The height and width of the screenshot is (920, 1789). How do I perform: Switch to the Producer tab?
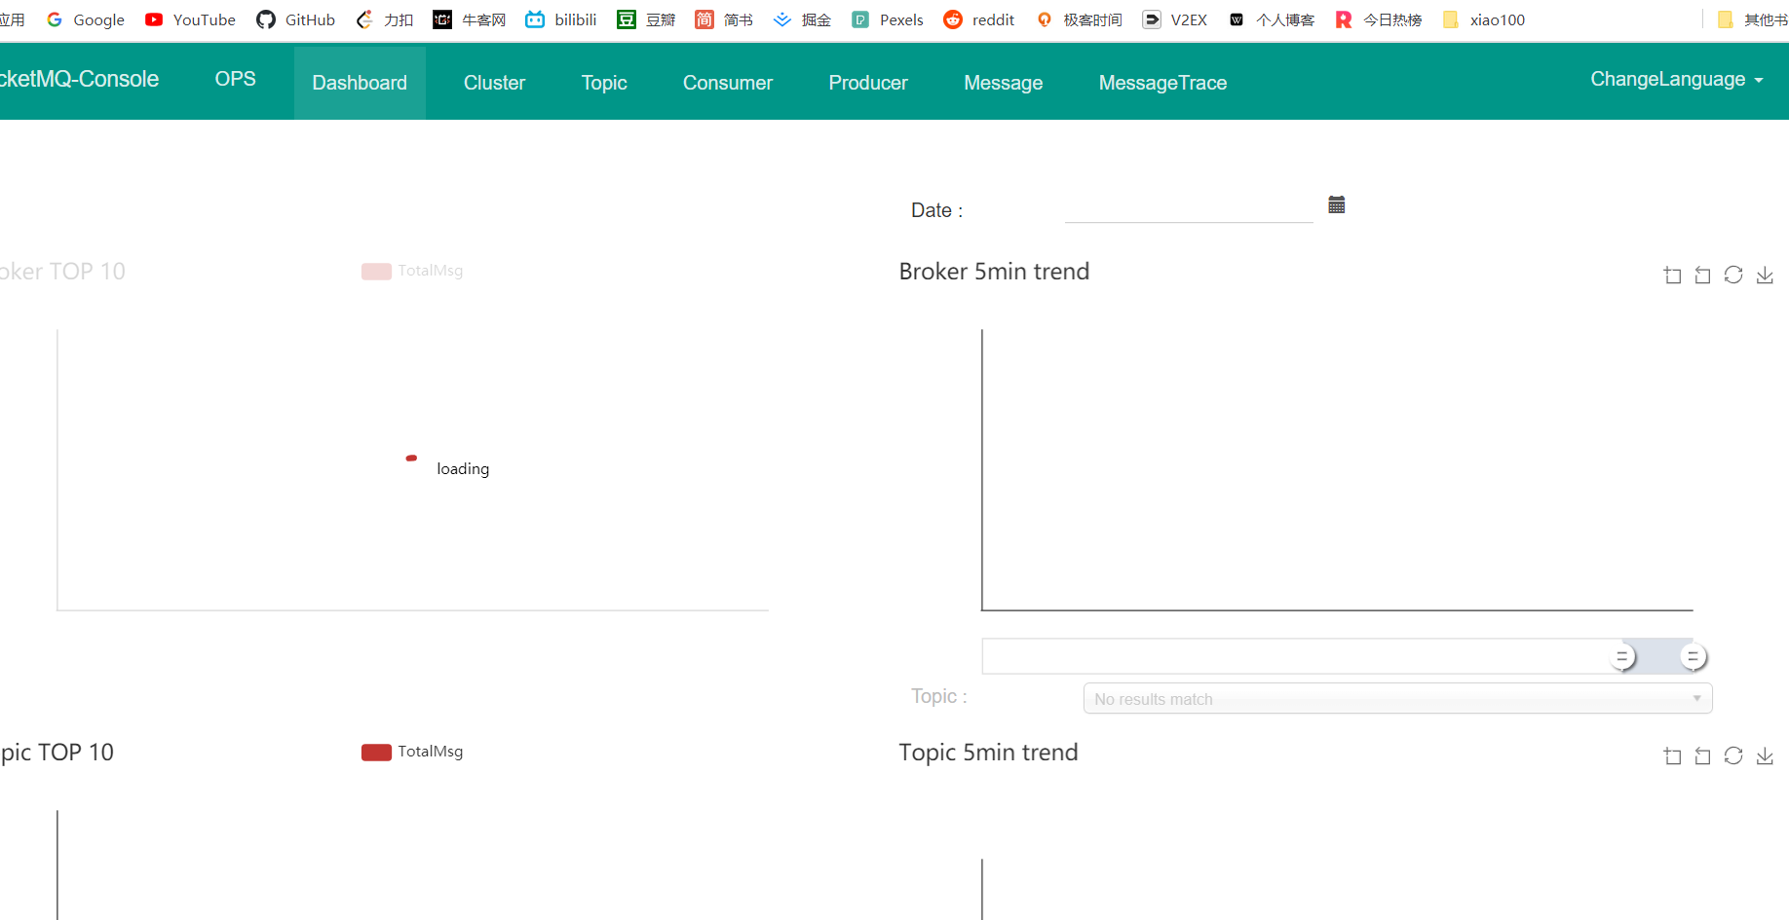868,83
